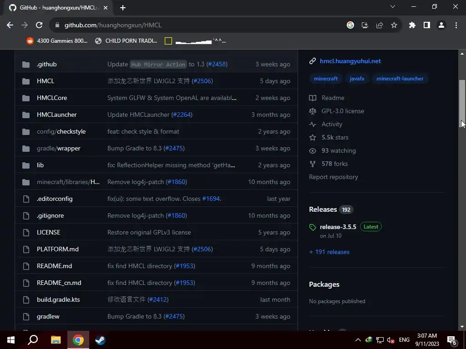The height and width of the screenshot is (349, 466).
Task: Click the page scrollbar down arrow
Action: [x=462, y=327]
